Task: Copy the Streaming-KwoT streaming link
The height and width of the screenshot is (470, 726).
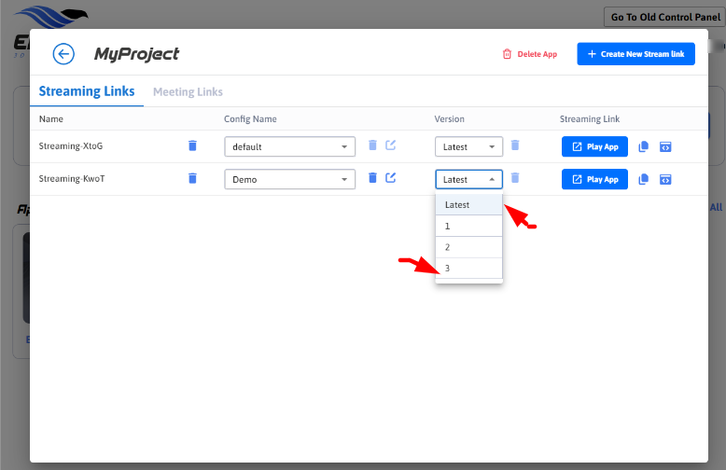Action: click(644, 179)
